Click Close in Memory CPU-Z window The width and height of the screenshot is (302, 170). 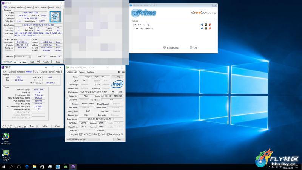click(x=57, y=126)
